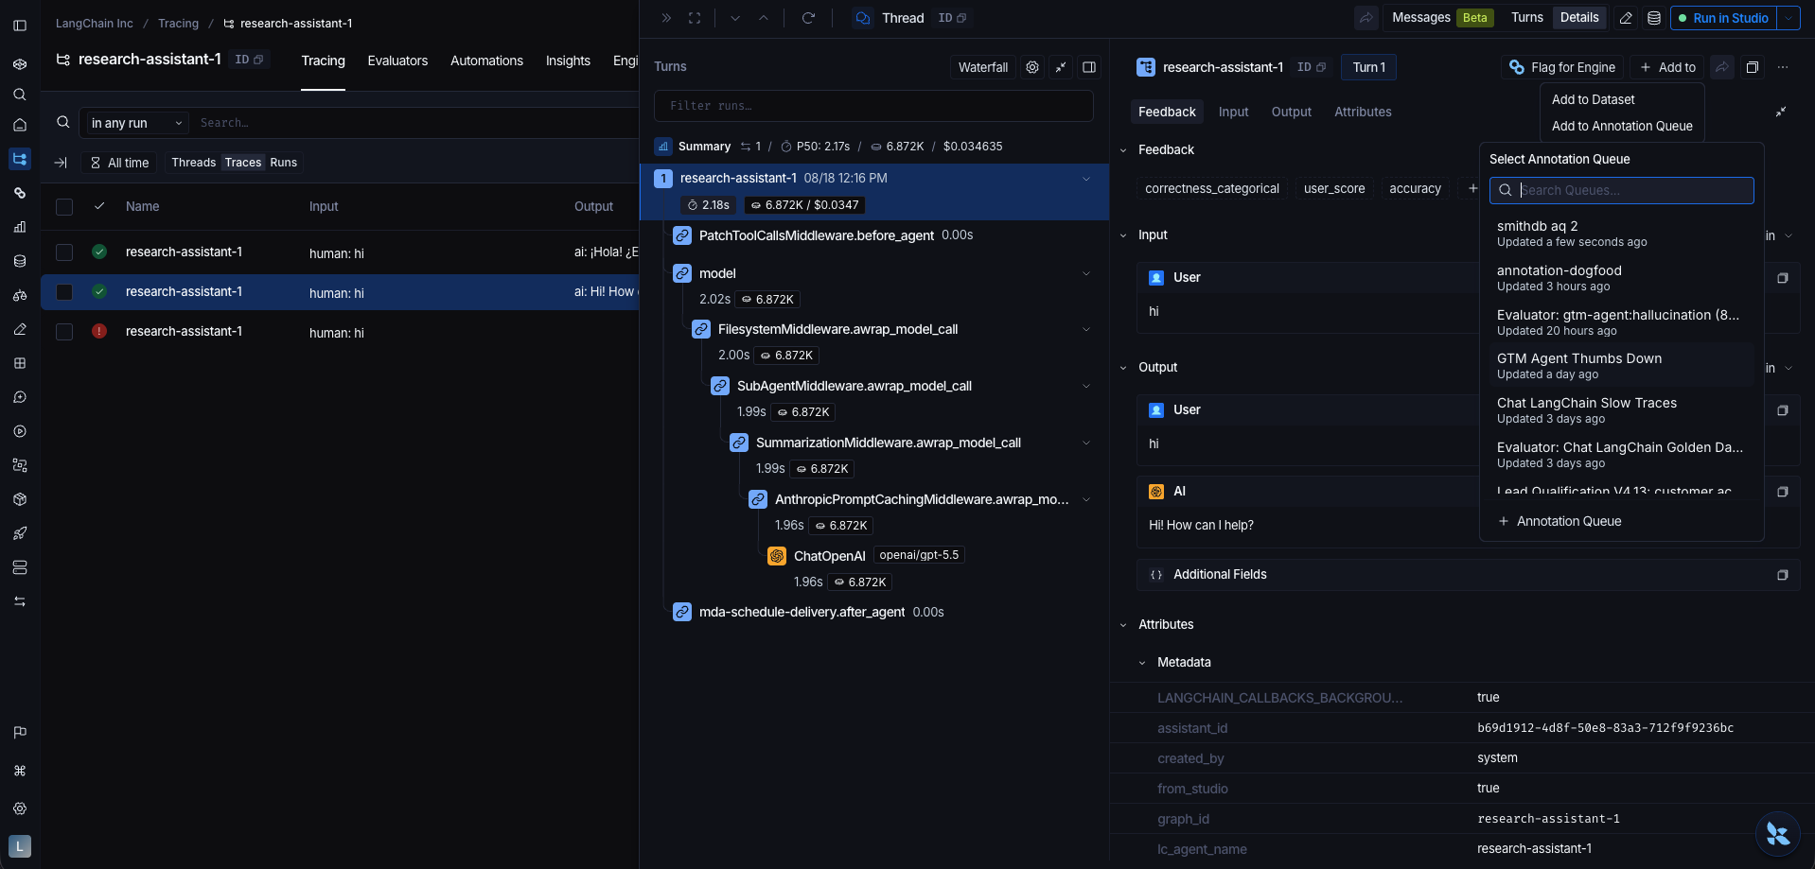Open the home icon in left sidebar
1815x869 pixels.
coord(20,125)
